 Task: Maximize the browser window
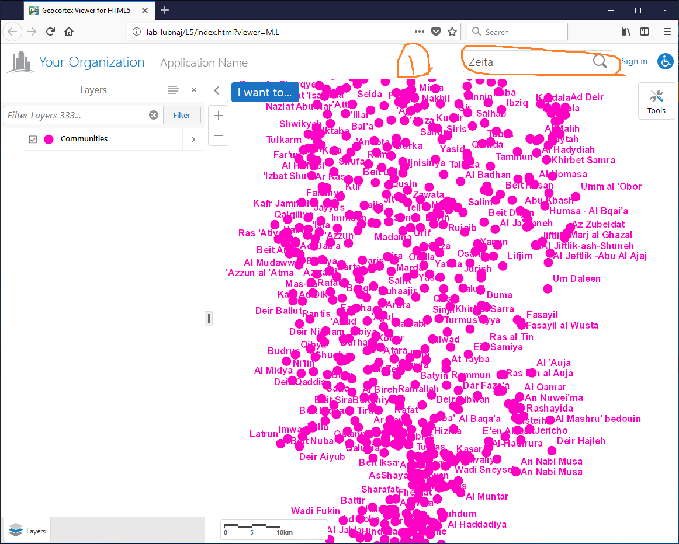point(638,11)
